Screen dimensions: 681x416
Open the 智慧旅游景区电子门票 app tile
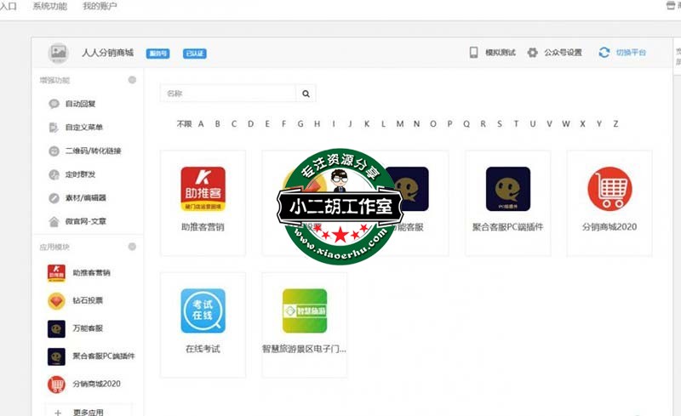click(x=304, y=311)
